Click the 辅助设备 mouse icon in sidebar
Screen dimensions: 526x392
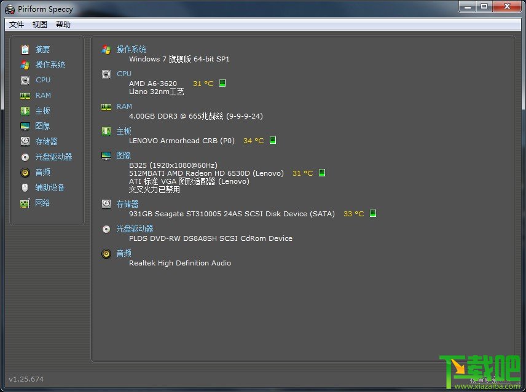(25, 187)
